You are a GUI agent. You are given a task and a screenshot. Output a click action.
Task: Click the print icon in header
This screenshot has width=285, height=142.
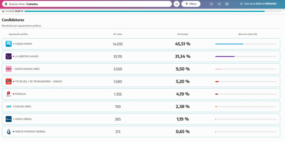point(227,4)
